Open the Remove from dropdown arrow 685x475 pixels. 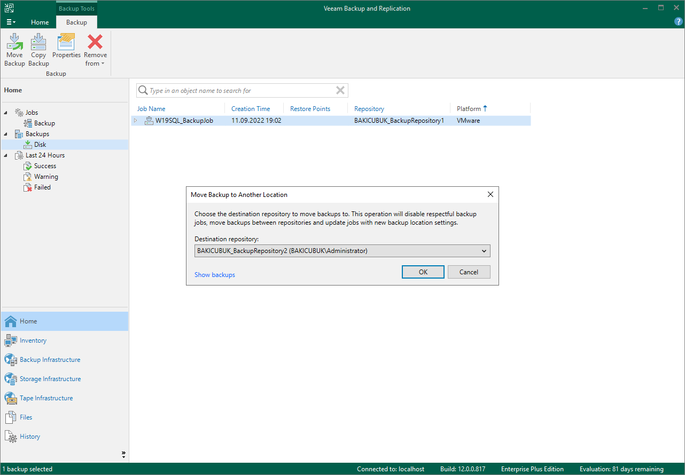[x=103, y=64]
